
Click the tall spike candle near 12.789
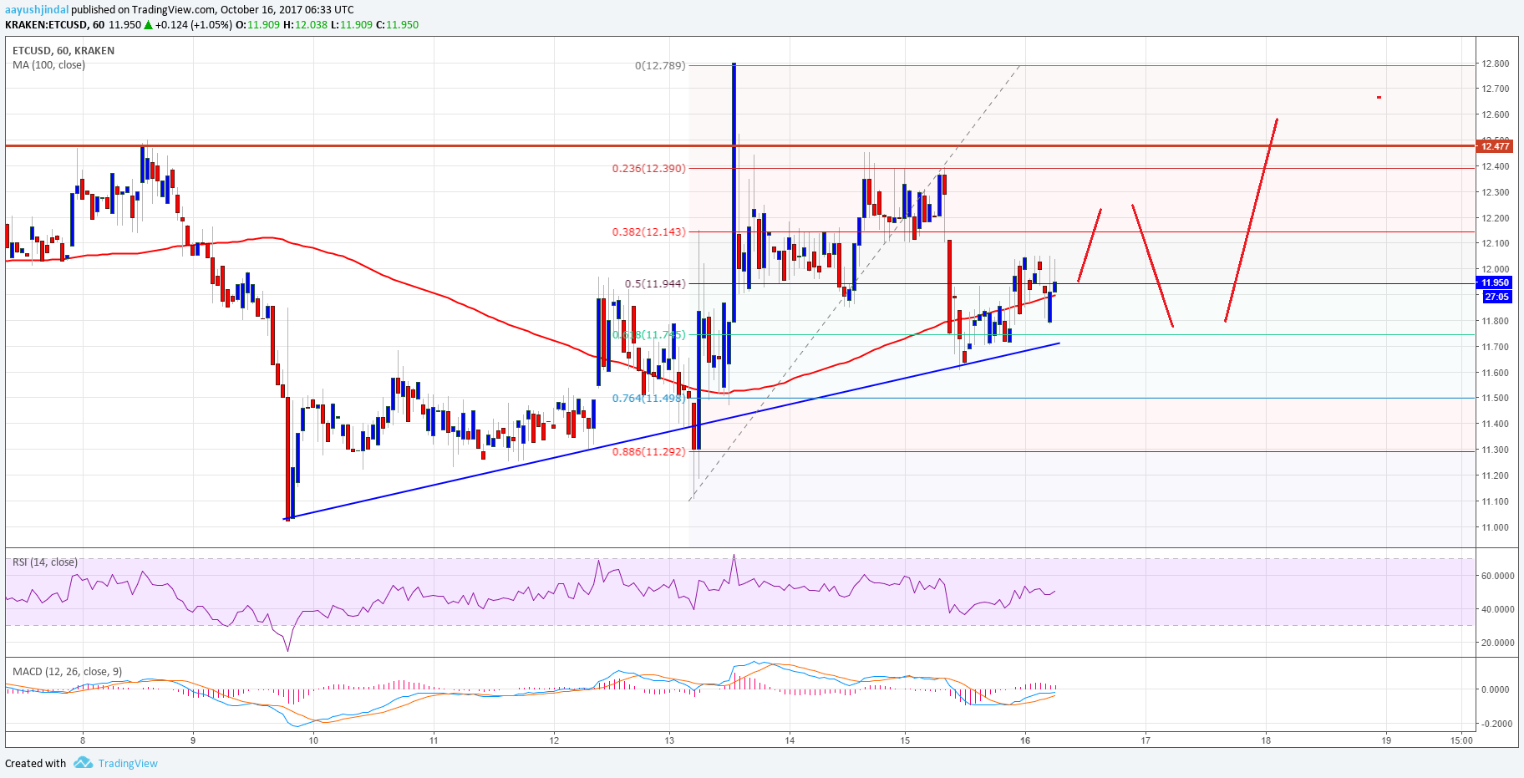pyautogui.click(x=734, y=192)
